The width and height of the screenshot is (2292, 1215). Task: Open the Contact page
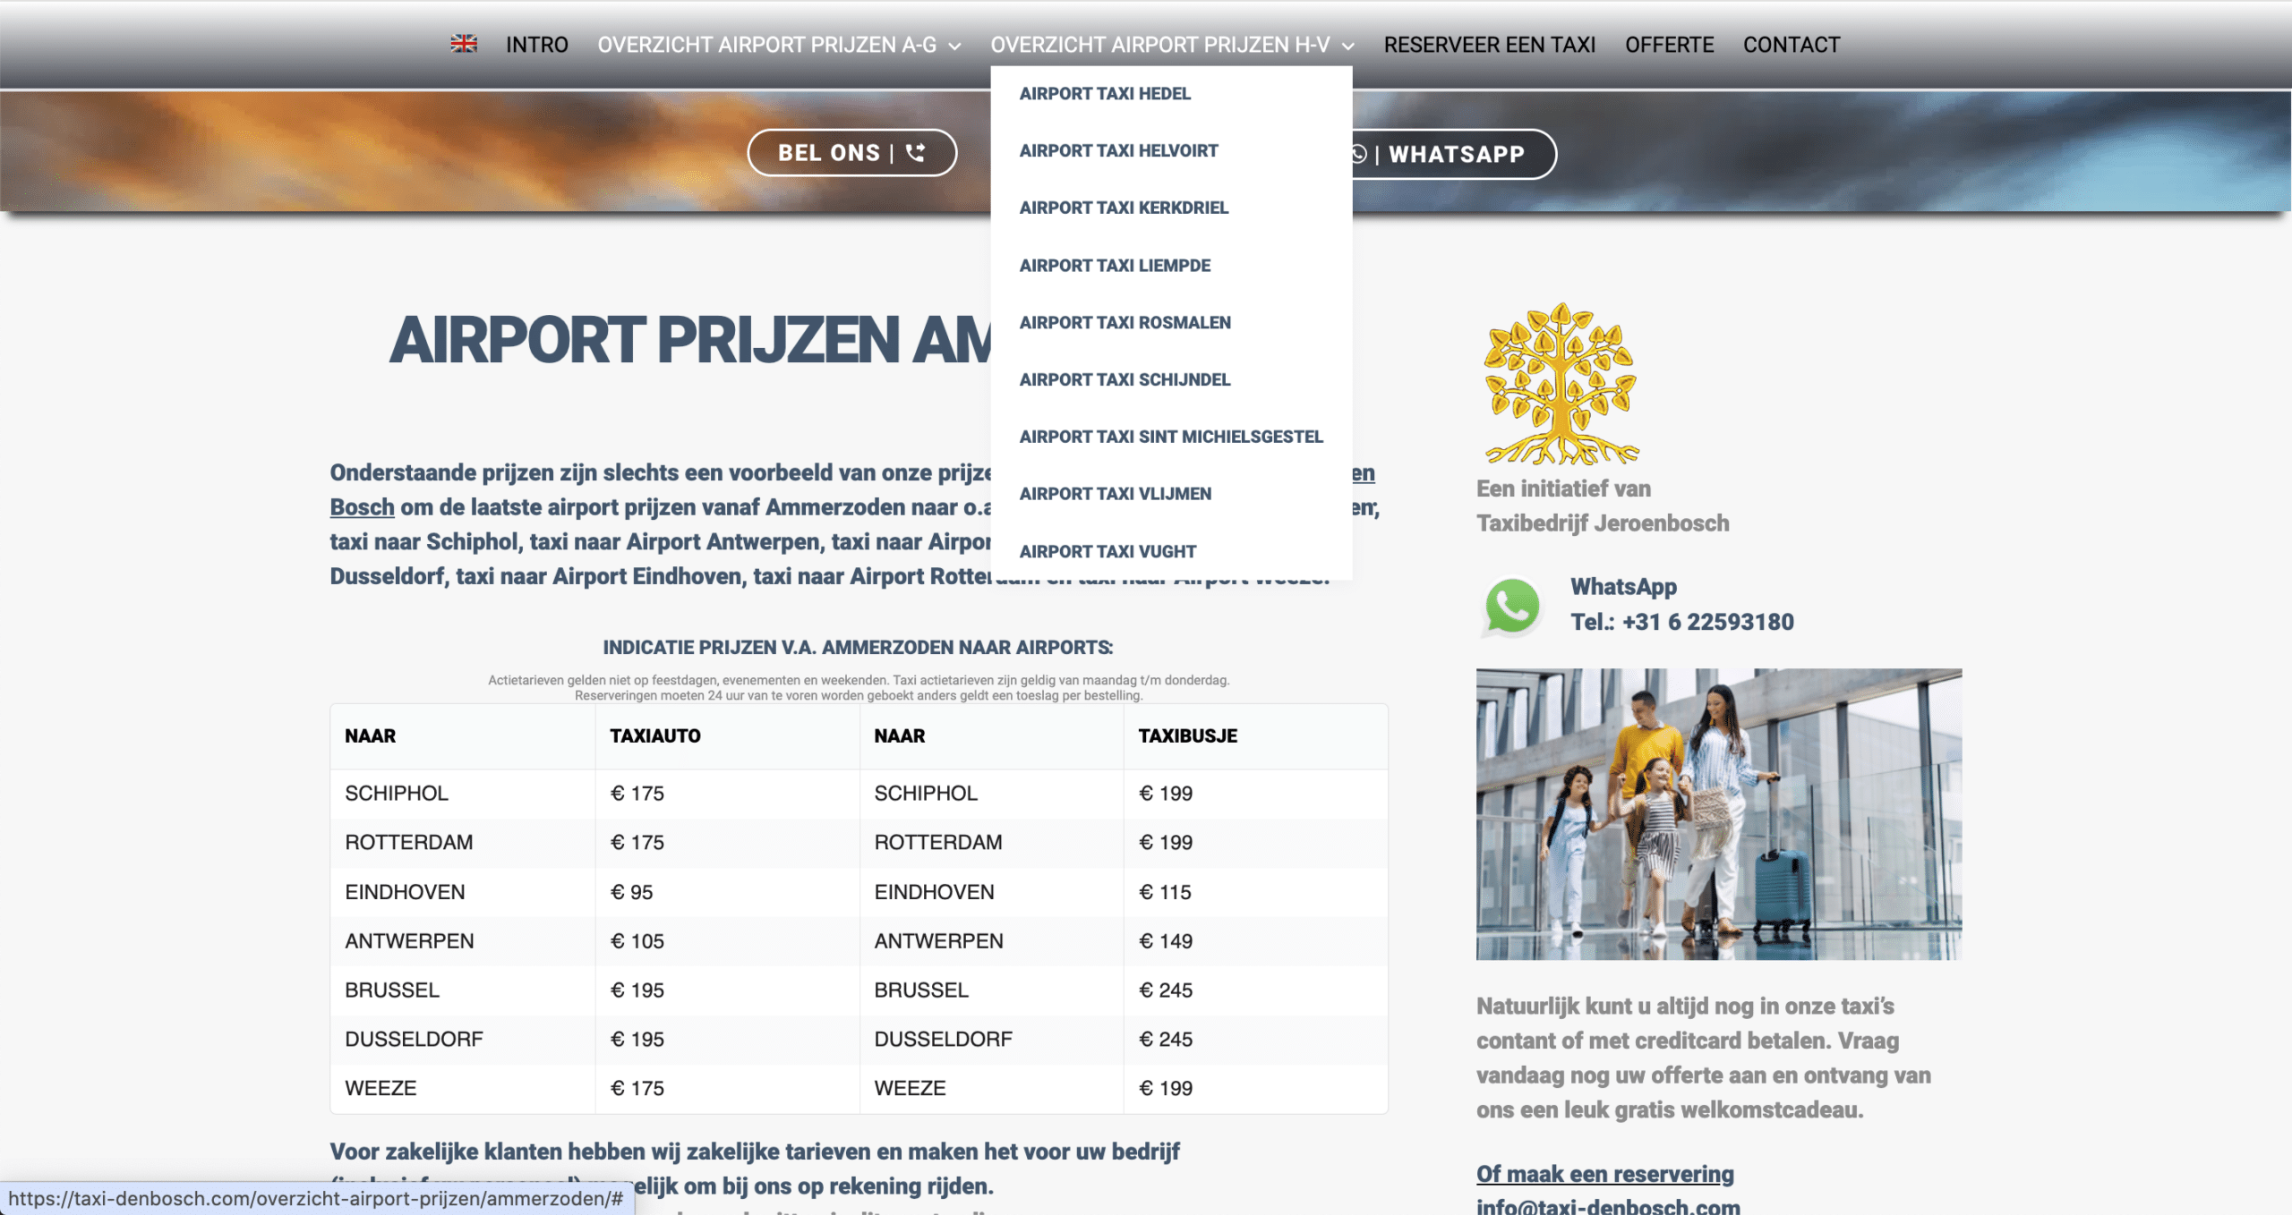[x=1791, y=45]
